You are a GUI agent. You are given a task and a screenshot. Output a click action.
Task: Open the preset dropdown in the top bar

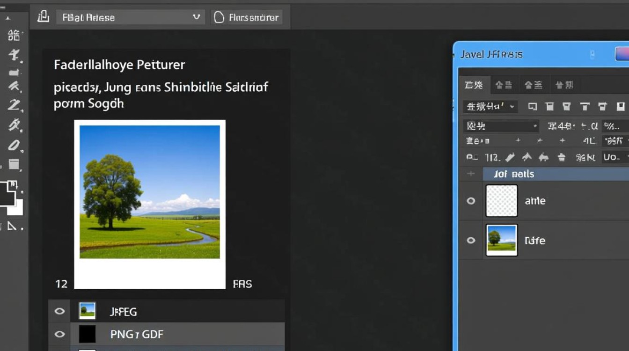click(x=130, y=17)
